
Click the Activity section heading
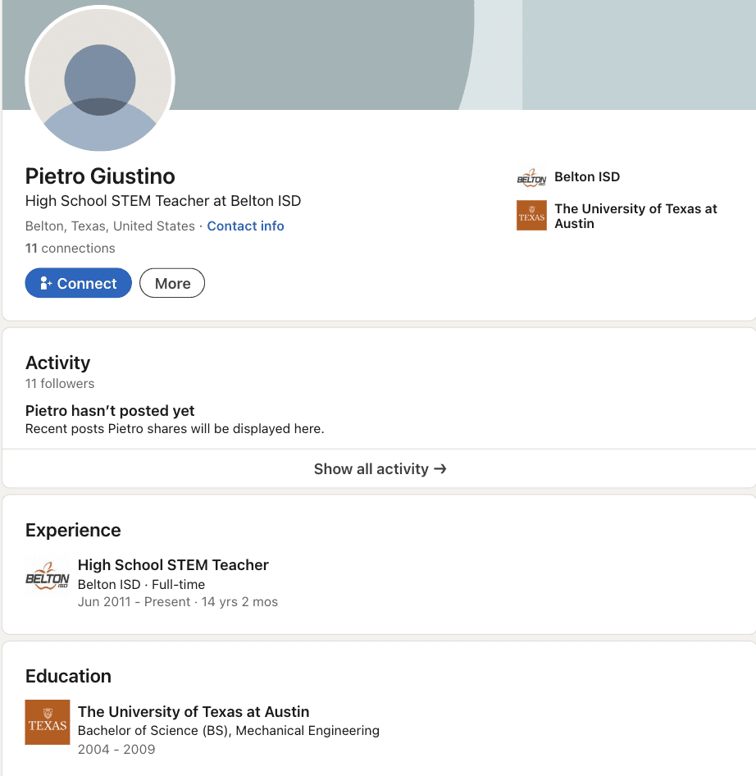coord(58,363)
